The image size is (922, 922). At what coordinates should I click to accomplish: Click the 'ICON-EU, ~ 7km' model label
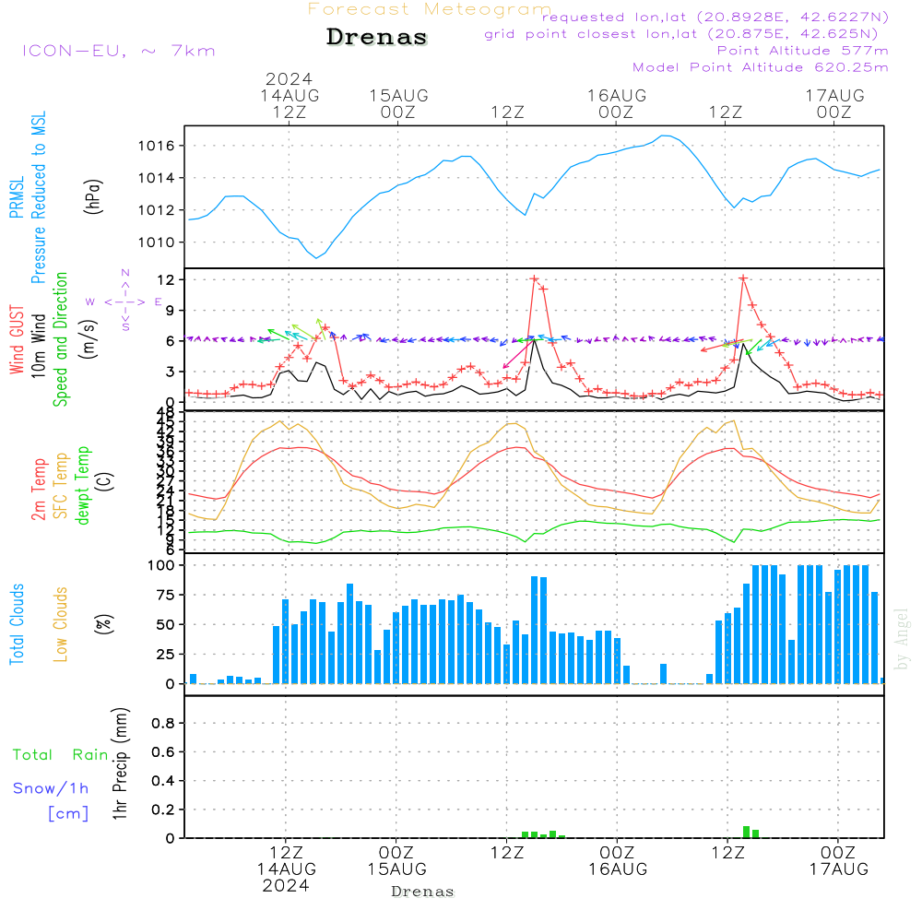[x=119, y=51]
